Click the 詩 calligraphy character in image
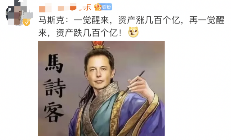231x140 pixels. [54, 88]
